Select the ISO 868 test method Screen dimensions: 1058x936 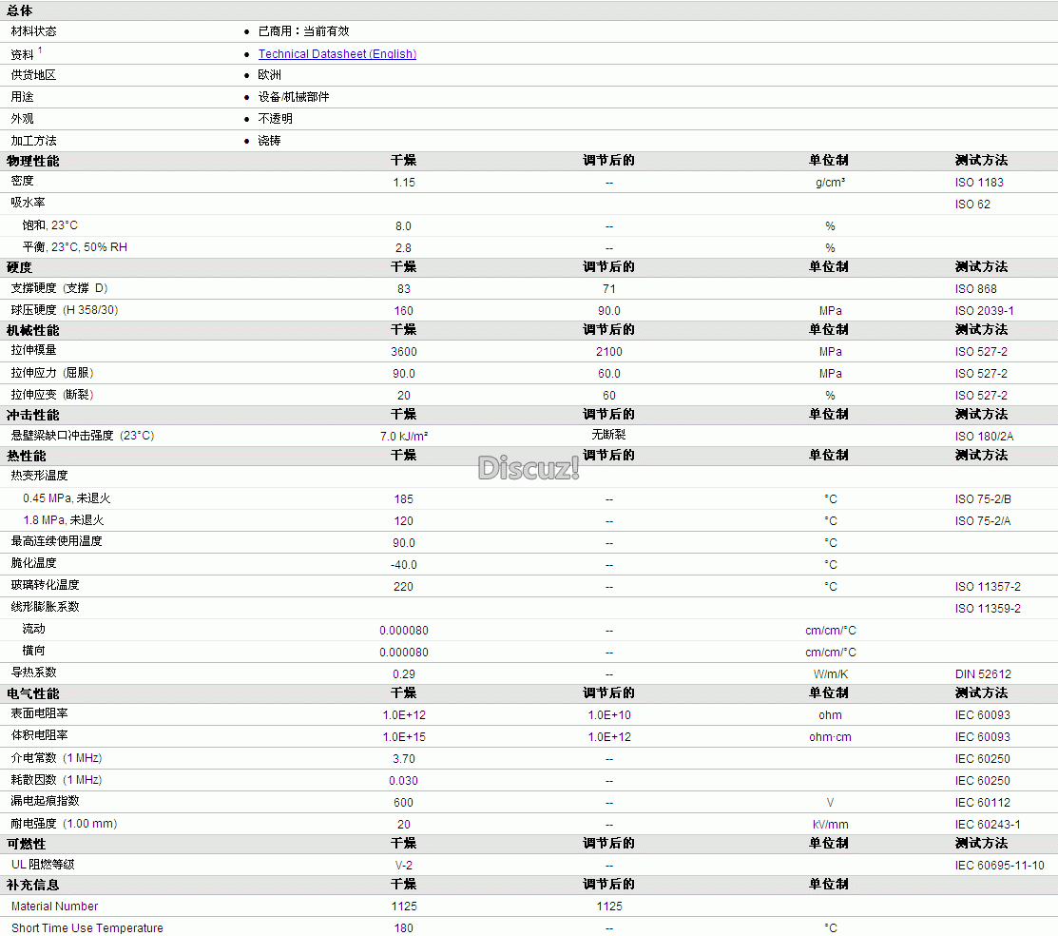coord(975,289)
